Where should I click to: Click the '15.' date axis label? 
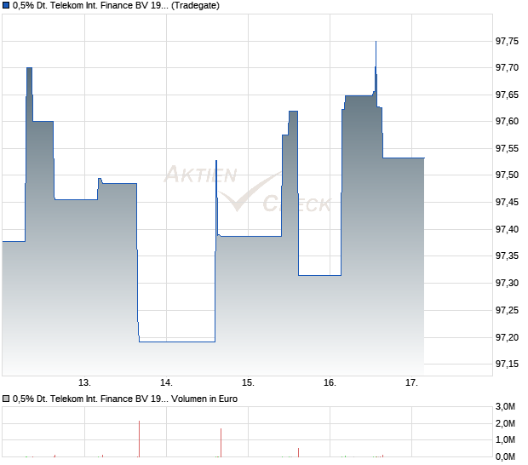pyautogui.click(x=248, y=383)
